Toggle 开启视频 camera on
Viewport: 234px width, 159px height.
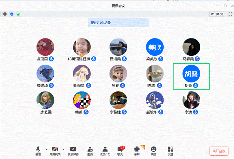[x=55, y=151]
